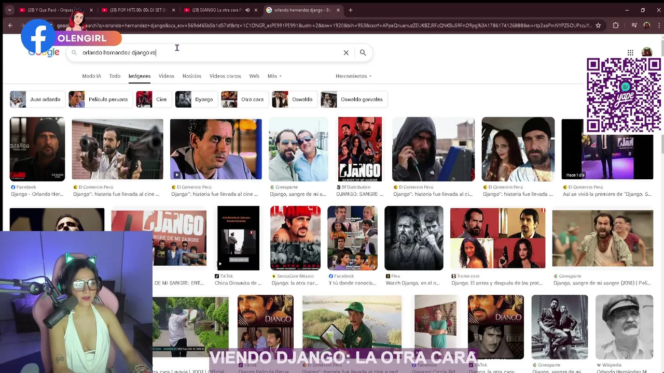Mute the DJANGO La otra cara tab audio
This screenshot has width=664, height=373.
pyautogui.click(x=247, y=10)
